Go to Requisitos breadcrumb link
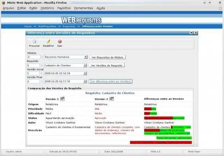Viewport: 224px width, 156px height. 69,26
